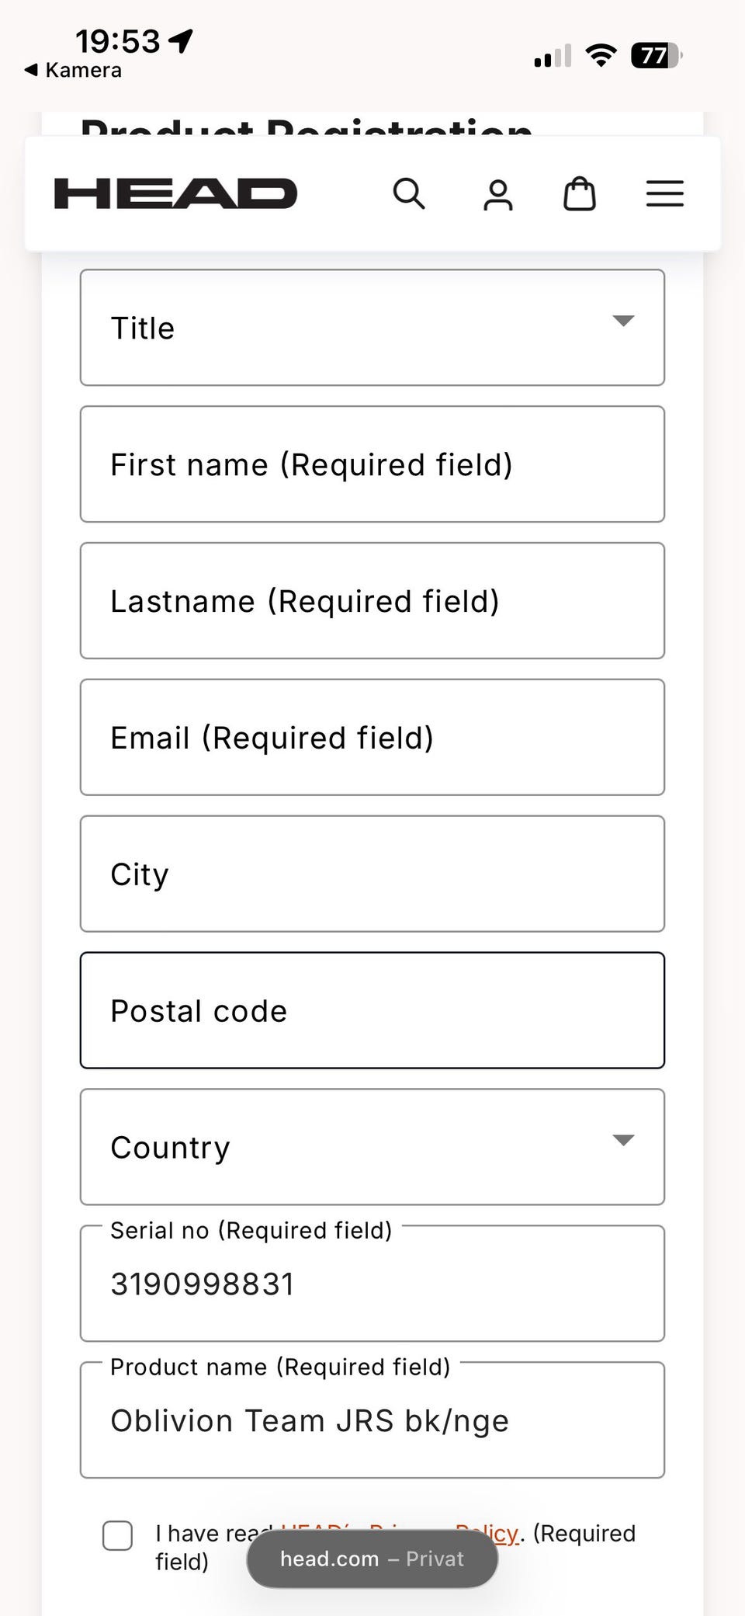Open the account profile icon

click(x=498, y=194)
